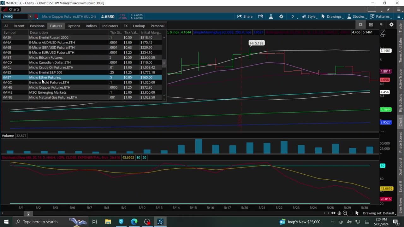This screenshot has height=227, width=404.
Task: Open the Dashboard sidebar panel
Action: click(x=401, y=167)
